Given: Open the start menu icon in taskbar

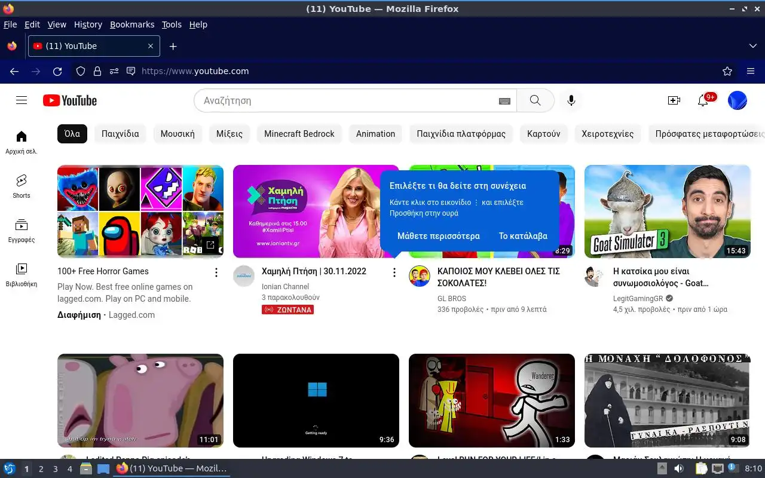Looking at the screenshot, I should [x=10, y=468].
